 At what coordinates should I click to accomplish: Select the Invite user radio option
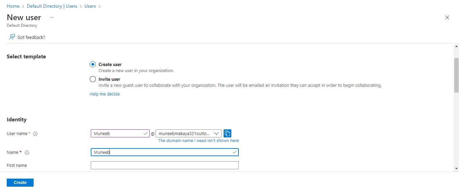point(93,79)
